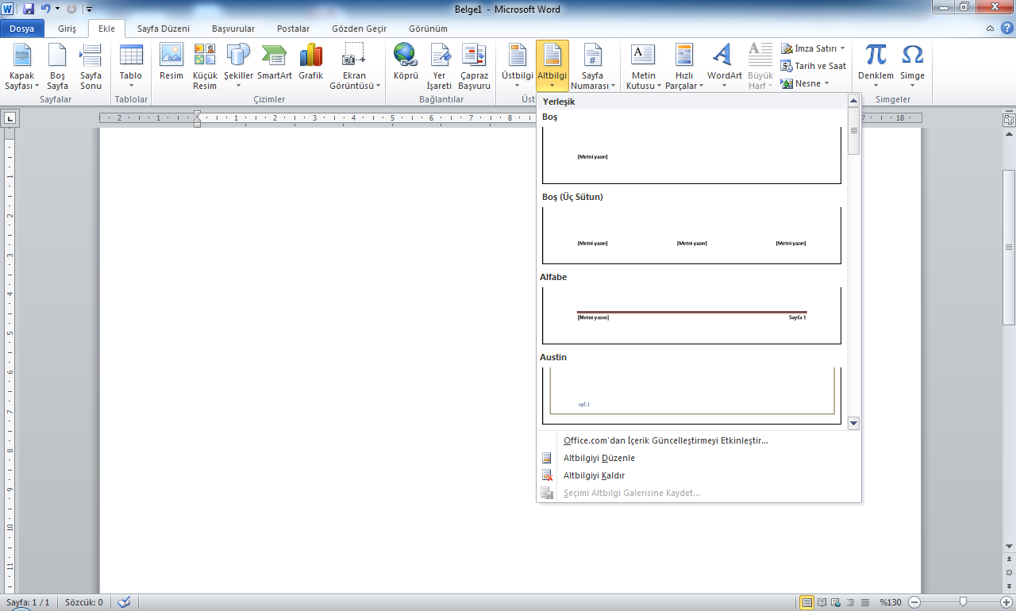This screenshot has height=611, width=1016.
Task: Insert a blank page with Boş Sayfa
Action: click(57, 67)
